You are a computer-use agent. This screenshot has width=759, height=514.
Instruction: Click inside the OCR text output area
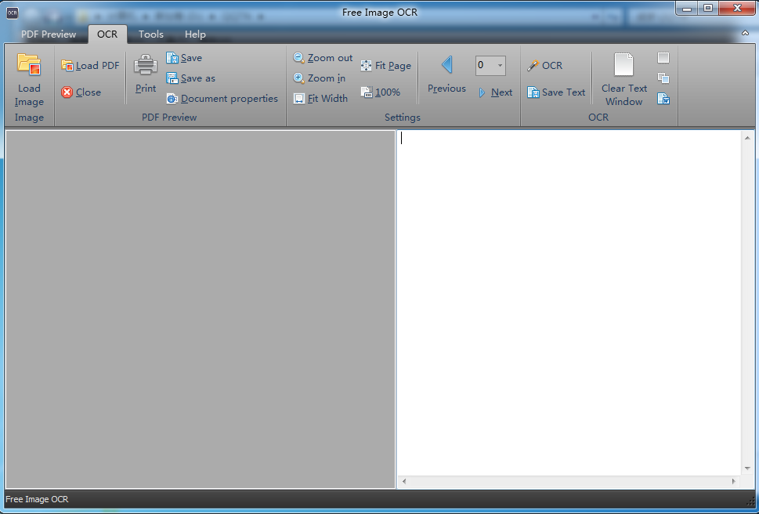point(569,302)
